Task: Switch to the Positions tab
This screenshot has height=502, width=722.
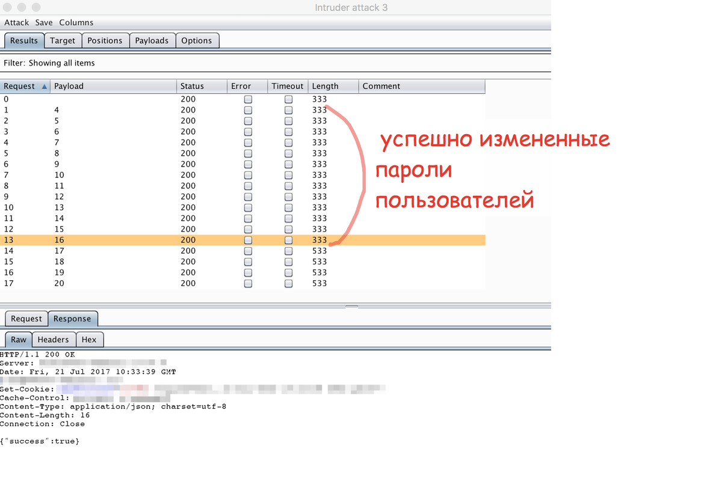Action: click(105, 40)
